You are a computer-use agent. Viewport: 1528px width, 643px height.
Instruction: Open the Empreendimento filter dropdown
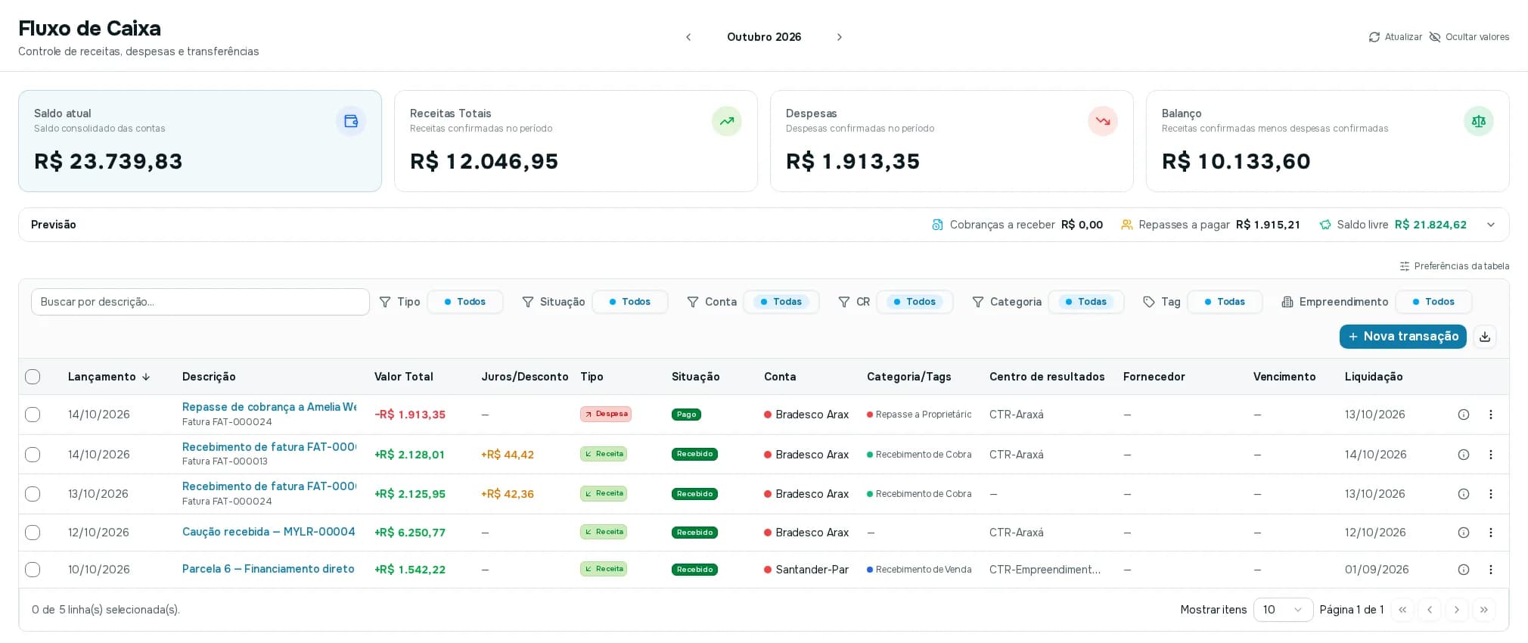point(1433,302)
